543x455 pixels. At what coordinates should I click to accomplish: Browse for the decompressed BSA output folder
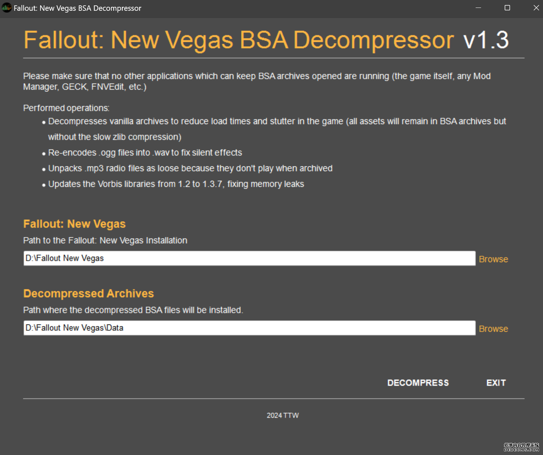493,328
